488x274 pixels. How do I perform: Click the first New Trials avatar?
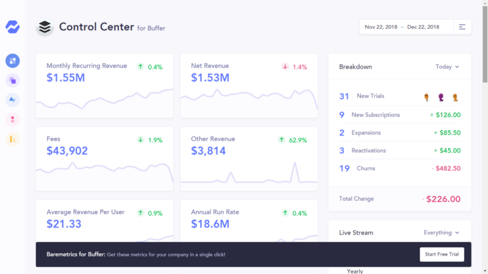[x=426, y=97]
